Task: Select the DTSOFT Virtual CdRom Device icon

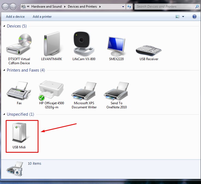Action: 19,44
